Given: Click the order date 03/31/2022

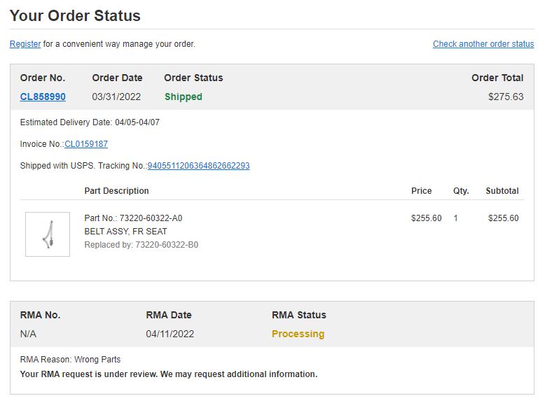Looking at the screenshot, I should click(x=116, y=97).
